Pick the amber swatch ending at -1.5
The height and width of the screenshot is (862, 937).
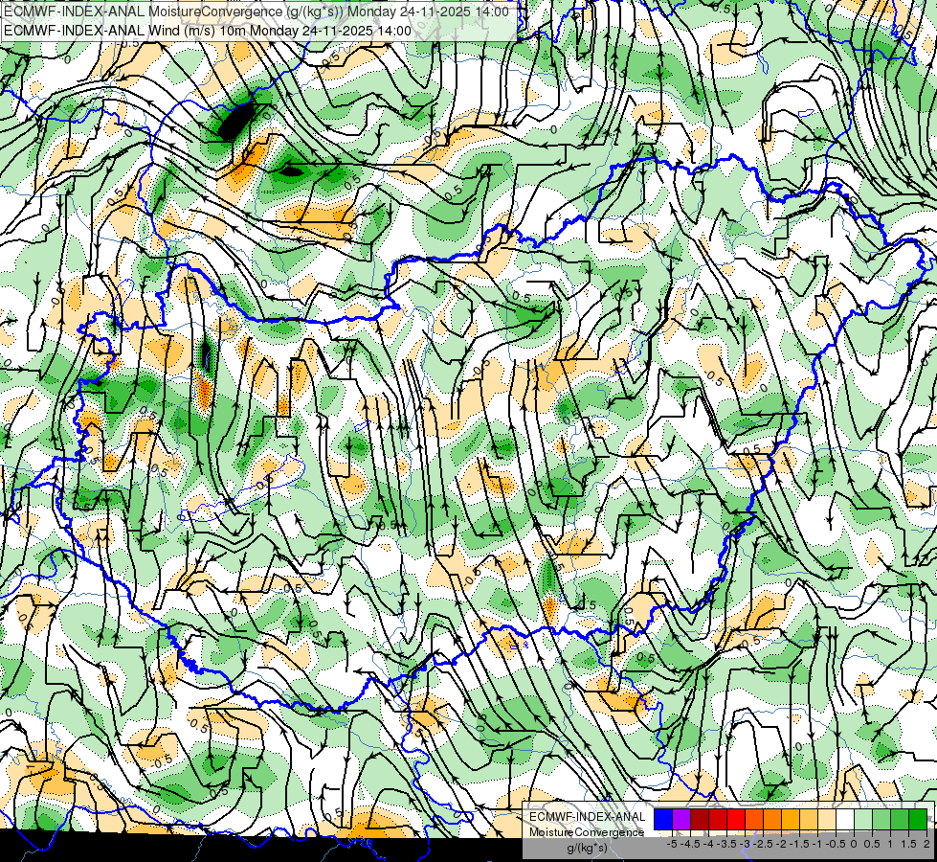(x=790, y=820)
